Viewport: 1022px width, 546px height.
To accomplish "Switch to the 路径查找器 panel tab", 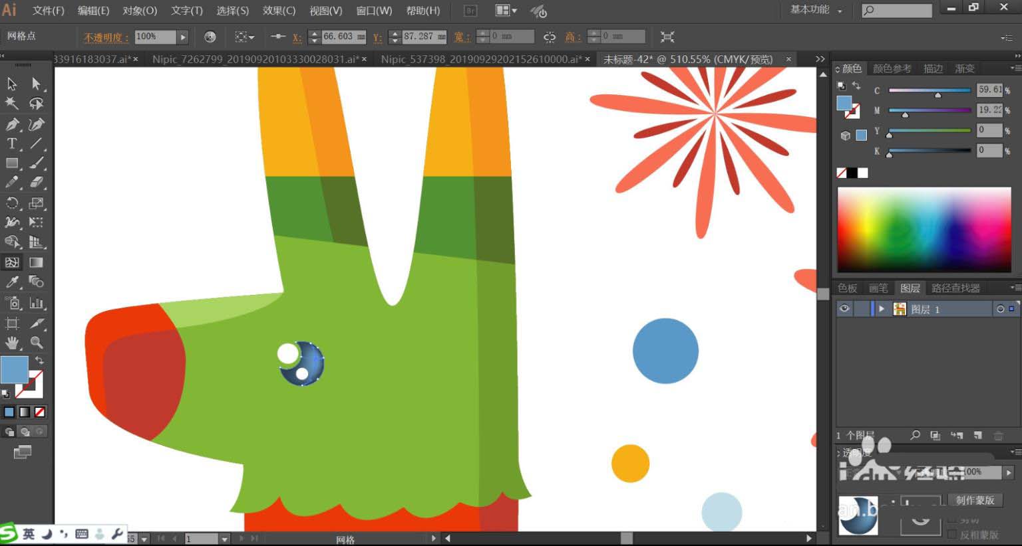I will (955, 288).
